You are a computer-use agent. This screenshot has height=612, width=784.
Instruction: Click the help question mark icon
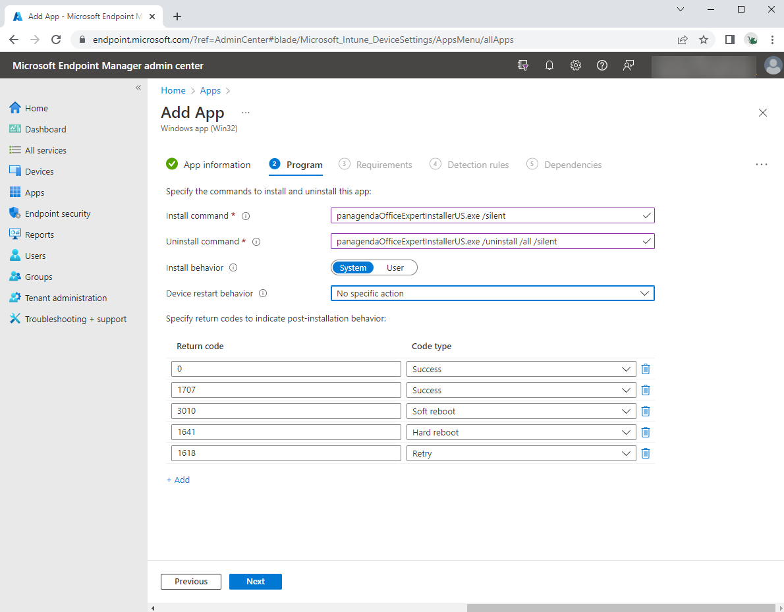(602, 65)
